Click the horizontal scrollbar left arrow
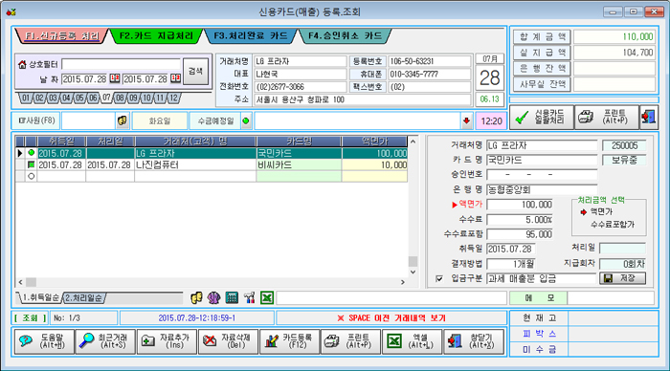 [x=20, y=282]
